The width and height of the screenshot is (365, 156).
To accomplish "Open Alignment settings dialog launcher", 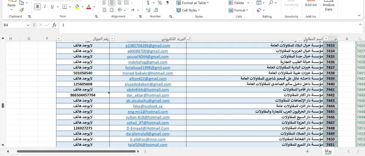I will [140, 16].
